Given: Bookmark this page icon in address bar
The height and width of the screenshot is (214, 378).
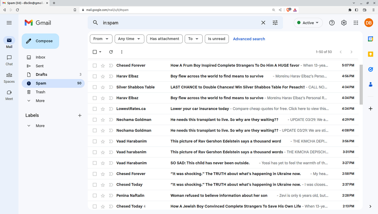Looking at the screenshot, I should click(75, 10).
